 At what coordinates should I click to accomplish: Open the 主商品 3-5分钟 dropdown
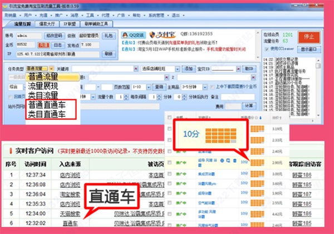coord(205,87)
